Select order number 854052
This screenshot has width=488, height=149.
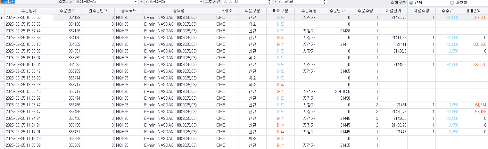click(74, 45)
